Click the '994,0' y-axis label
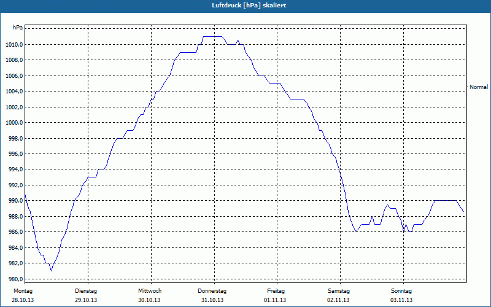The height and width of the screenshot is (307, 491). point(15,169)
